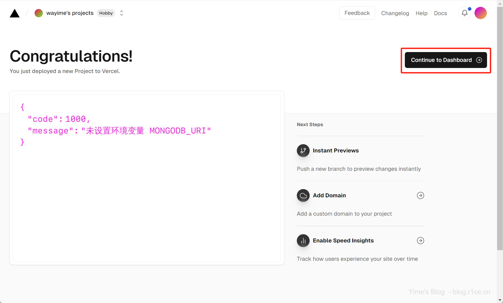Screen dimensions: 503x303
Task: Click the scrollbar down arrow
Action: [x=500, y=300]
